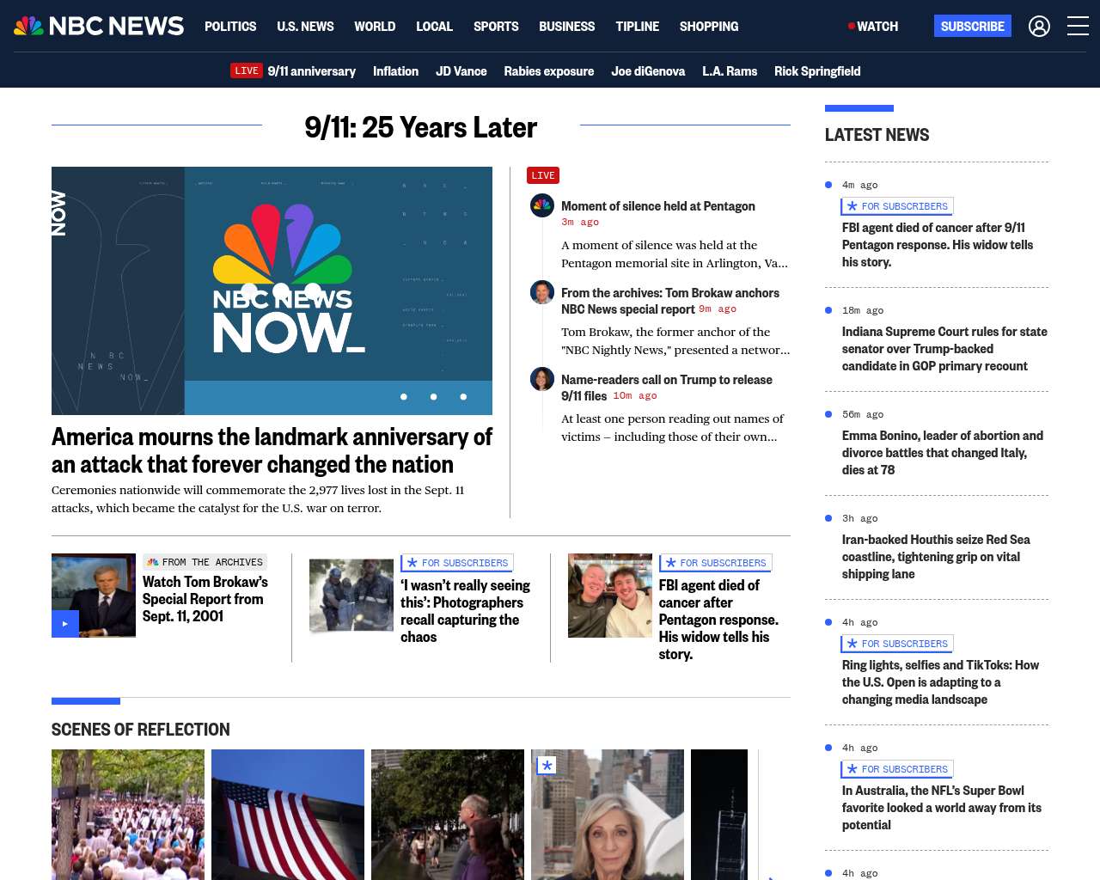Go to the Business section

coord(566,27)
